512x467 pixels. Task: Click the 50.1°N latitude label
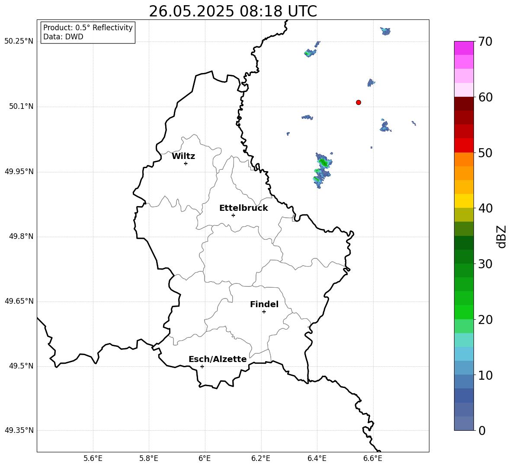coord(21,107)
